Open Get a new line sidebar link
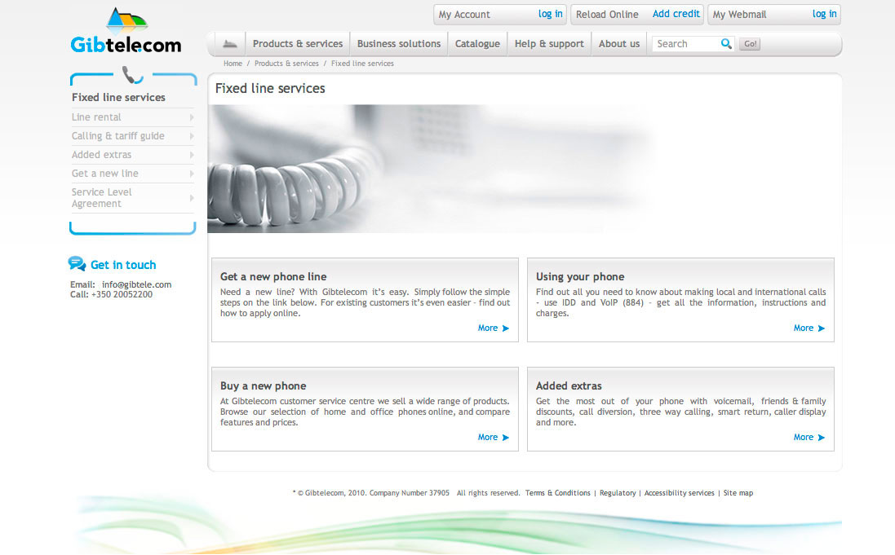This screenshot has height=555, width=895. (x=105, y=174)
